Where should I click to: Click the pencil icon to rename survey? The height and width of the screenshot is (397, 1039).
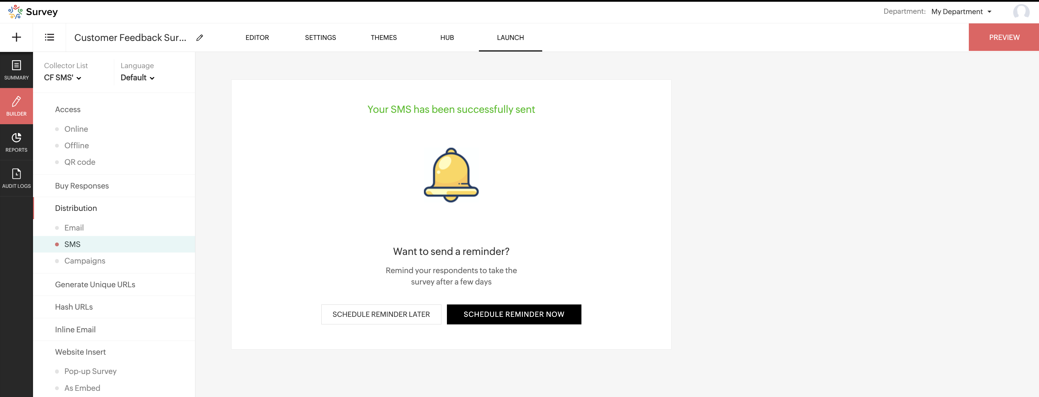pyautogui.click(x=200, y=38)
